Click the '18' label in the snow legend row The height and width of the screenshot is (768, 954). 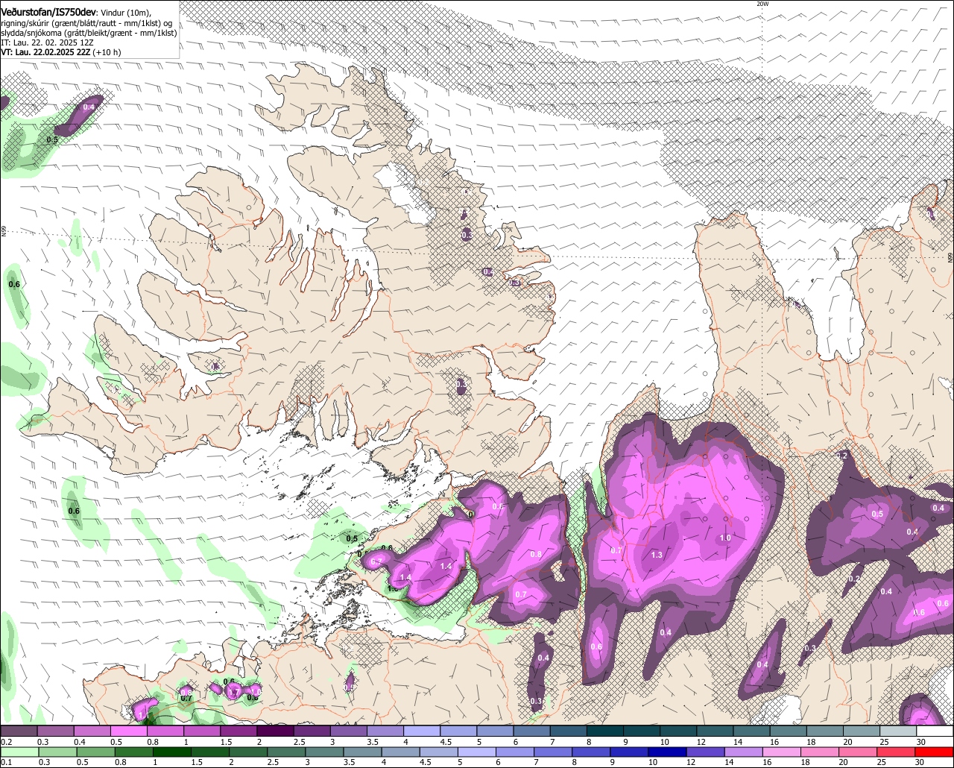pos(811,743)
